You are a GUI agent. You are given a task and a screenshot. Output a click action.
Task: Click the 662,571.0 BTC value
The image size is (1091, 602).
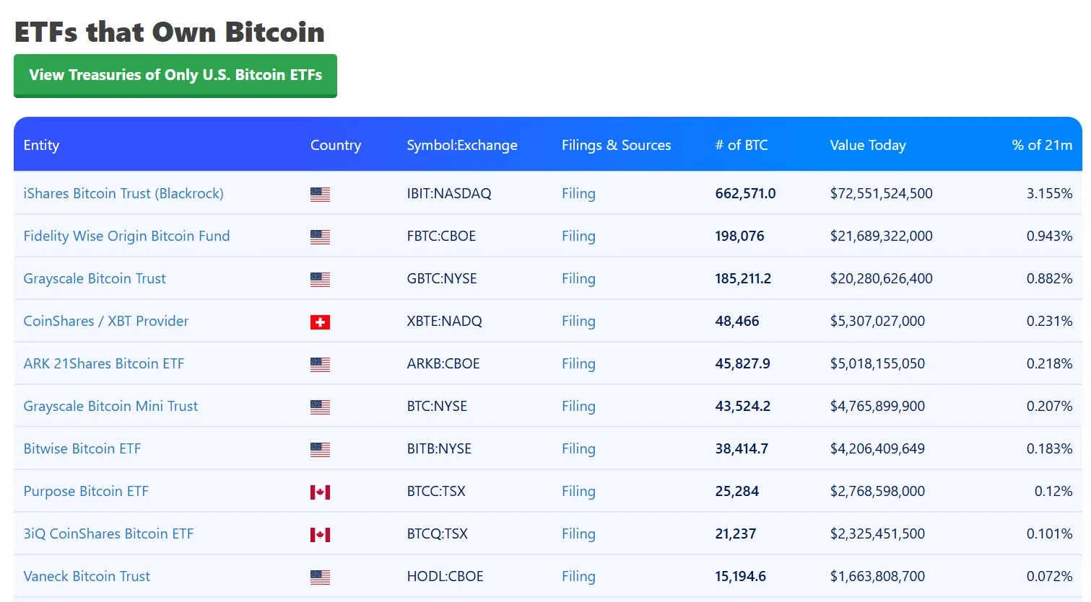click(x=745, y=193)
